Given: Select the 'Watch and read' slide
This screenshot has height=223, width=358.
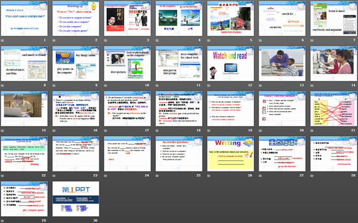Looking at the screenshot, I should click(230, 62).
